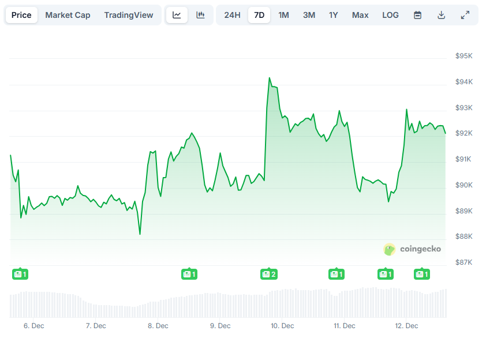The height and width of the screenshot is (342, 486).
Task: Open the event marker under 9. Dec
Action: pos(189,274)
